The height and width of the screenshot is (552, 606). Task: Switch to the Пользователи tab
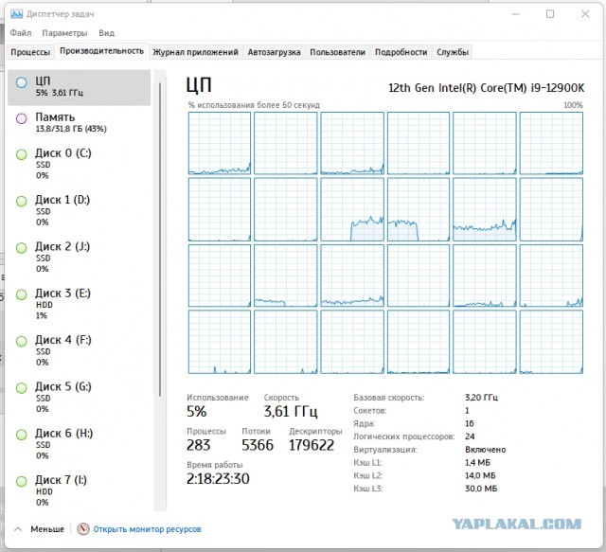coord(337,52)
